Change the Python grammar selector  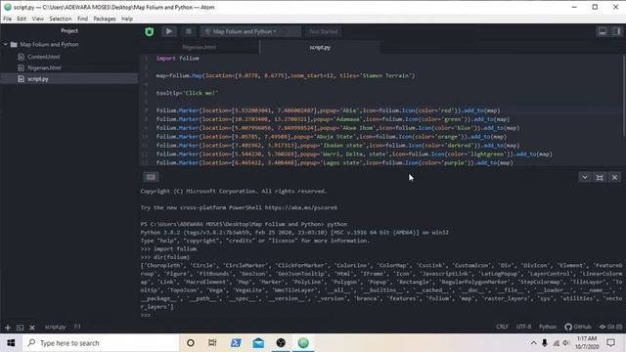548,327
